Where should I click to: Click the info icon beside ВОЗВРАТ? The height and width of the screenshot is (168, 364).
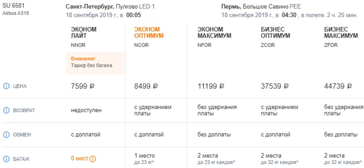coord(6,111)
